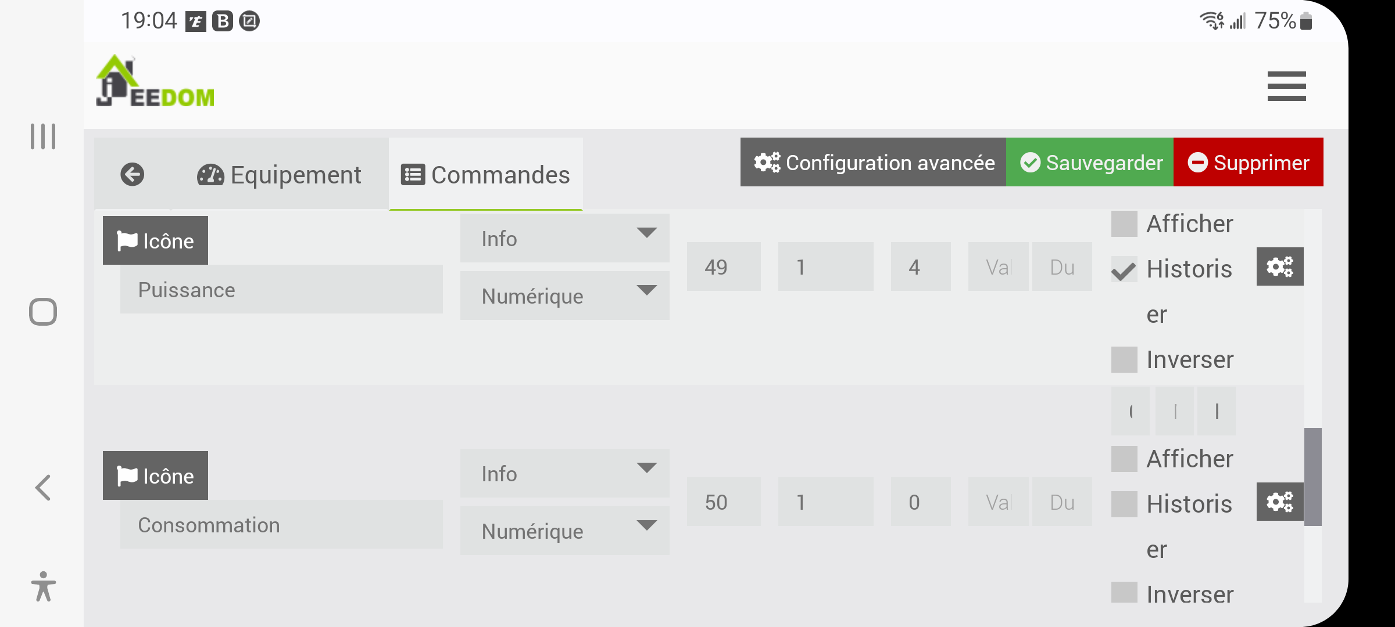Click the back arrow icon

click(x=133, y=174)
